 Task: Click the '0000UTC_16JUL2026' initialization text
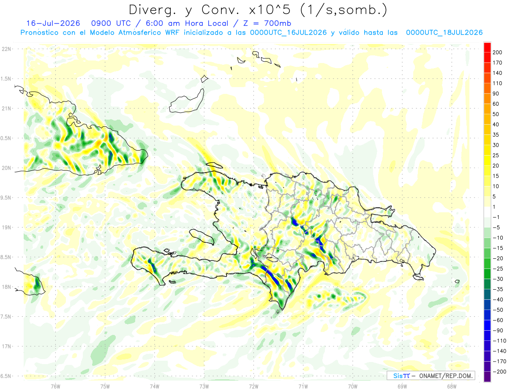click(289, 33)
